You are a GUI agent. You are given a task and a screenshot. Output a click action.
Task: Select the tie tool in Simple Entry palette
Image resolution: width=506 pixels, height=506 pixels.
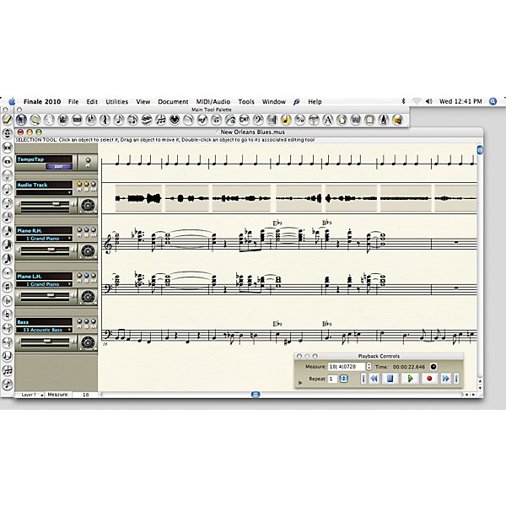coord(7,356)
